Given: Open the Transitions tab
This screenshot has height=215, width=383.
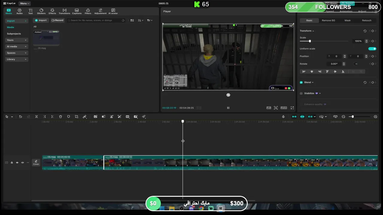Looking at the screenshot, I should [64, 11].
